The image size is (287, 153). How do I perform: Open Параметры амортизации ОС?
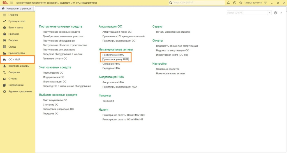[x=119, y=41]
